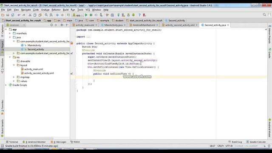Viewport: 272px width, 153px height.
Task: Open the Messages tool window
Action: point(59,142)
